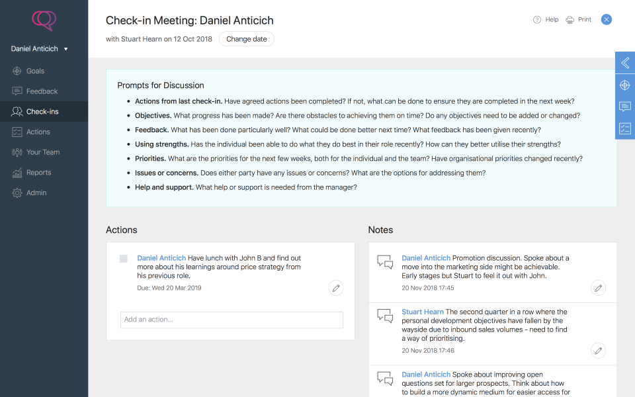Click the Print icon in the header
Viewport: 635px width, 397px height.
(x=570, y=20)
